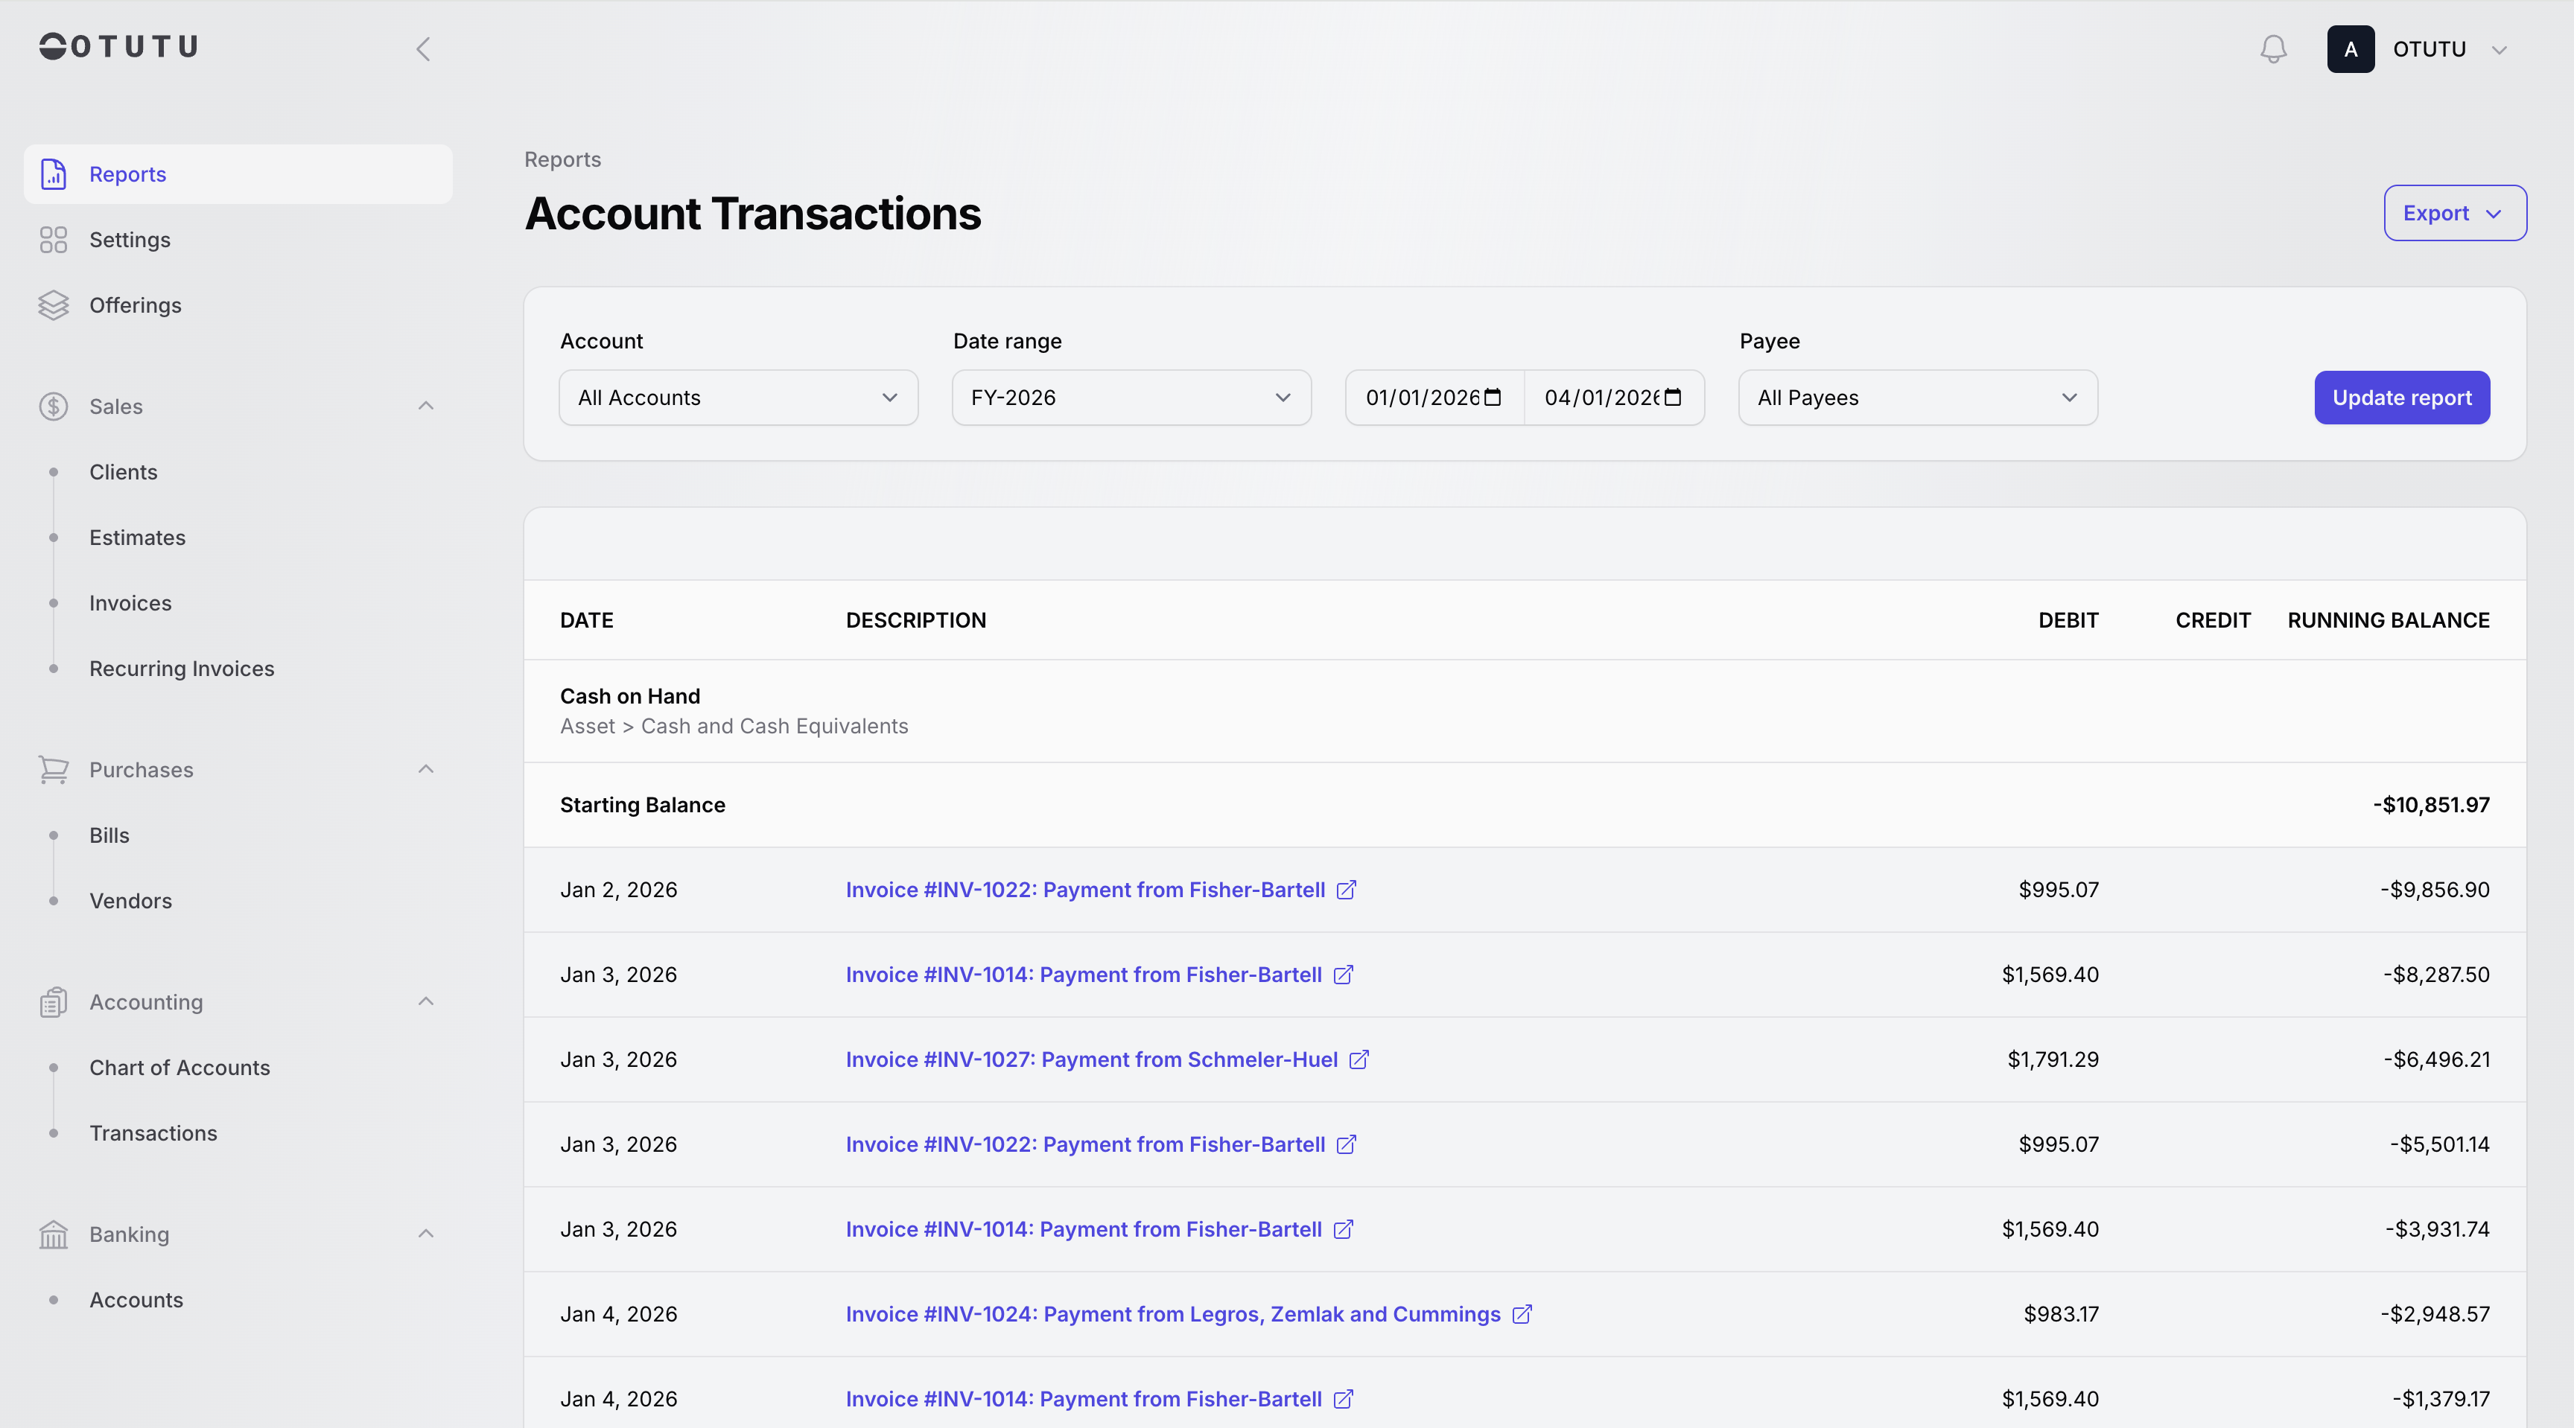Open external link icon for Invoice #INV-1027
The height and width of the screenshot is (1428, 2574).
pyautogui.click(x=1359, y=1059)
